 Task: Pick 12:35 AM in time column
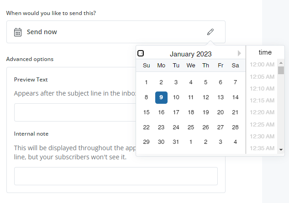[x=262, y=148]
